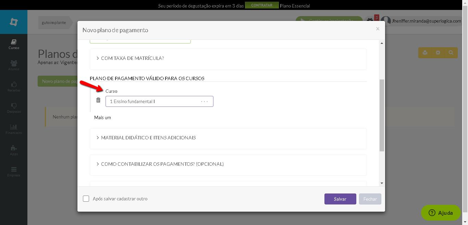Viewport: 468px width, 225px height.
Task: Click Jheniffer.miranda@superlogica.com account menu
Action: pos(427,21)
